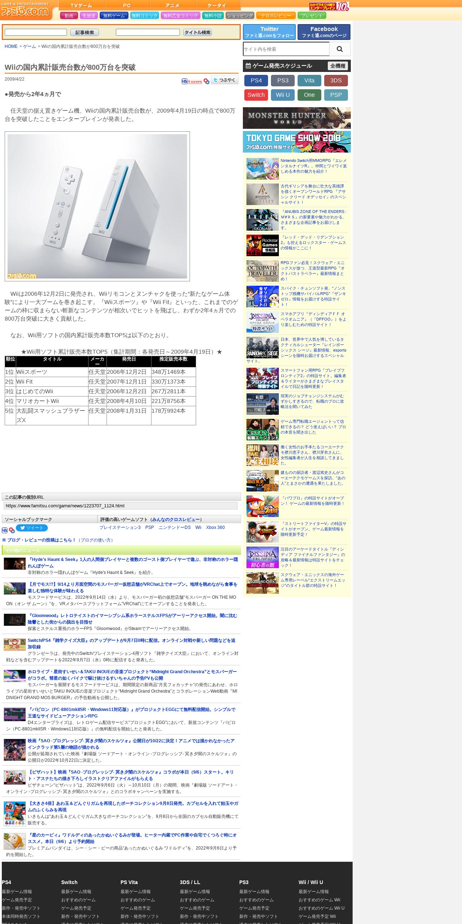Open the 無料乙女コミック menu item
Image resolution: width=462 pixels, height=924 pixels.
point(181,15)
